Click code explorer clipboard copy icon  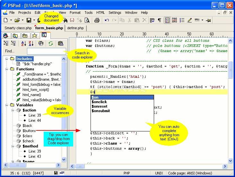tap(60, 43)
